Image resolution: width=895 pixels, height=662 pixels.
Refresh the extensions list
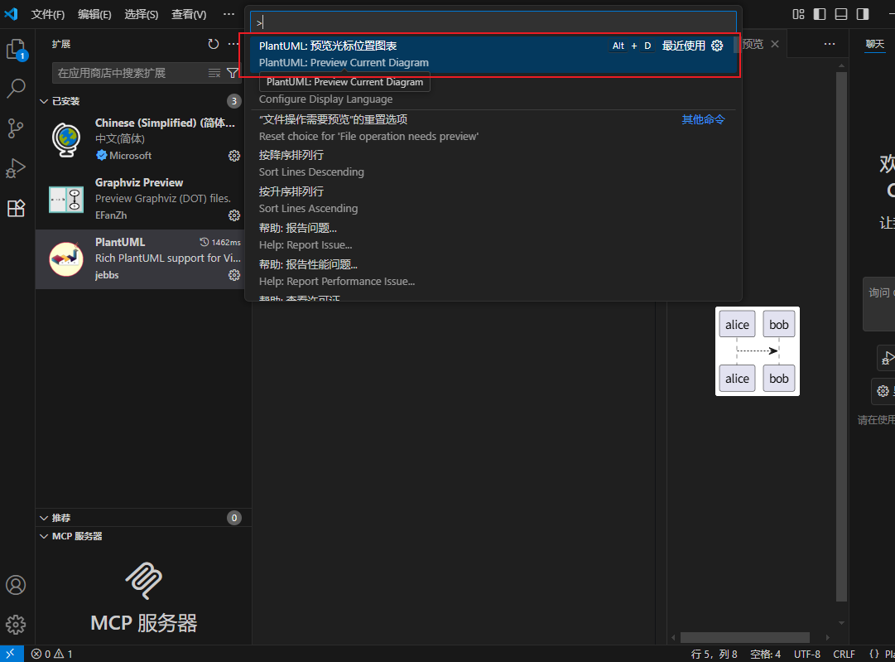[214, 44]
